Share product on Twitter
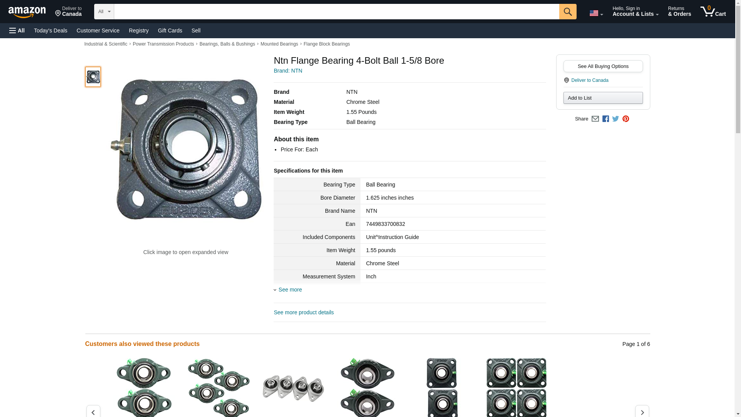Viewport: 741px width, 417px height. pyautogui.click(x=616, y=119)
